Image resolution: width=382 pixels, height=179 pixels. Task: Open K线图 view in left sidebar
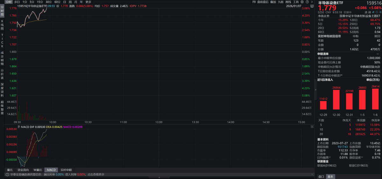point(2,24)
